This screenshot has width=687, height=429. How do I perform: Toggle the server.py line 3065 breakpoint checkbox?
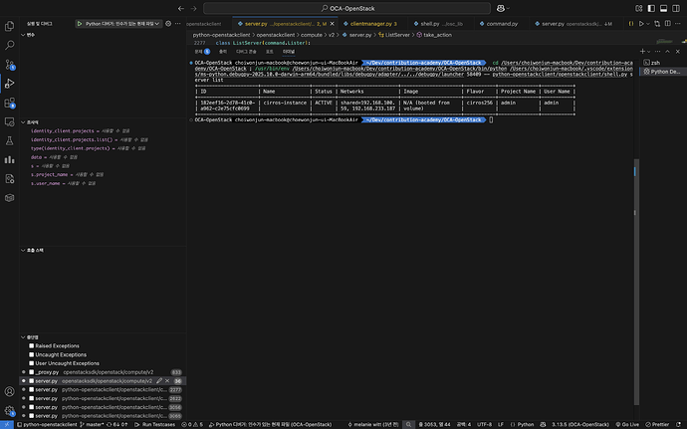click(31, 415)
